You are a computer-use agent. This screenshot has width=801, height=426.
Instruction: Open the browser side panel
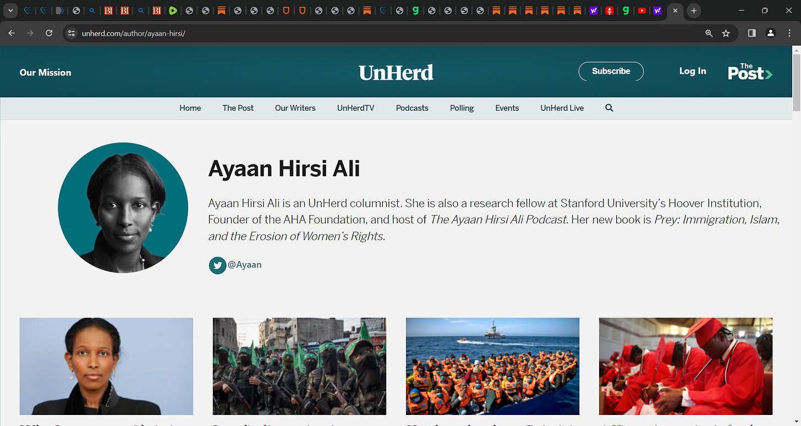point(752,33)
